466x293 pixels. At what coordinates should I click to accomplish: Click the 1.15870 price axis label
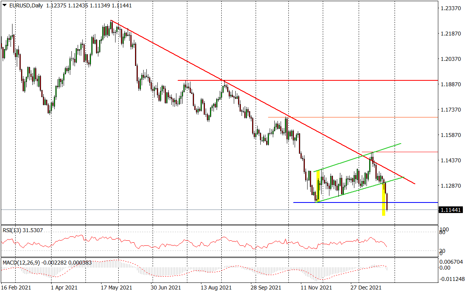(x=450, y=135)
